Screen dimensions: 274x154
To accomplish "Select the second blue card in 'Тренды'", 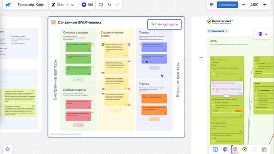I will 154,59.
